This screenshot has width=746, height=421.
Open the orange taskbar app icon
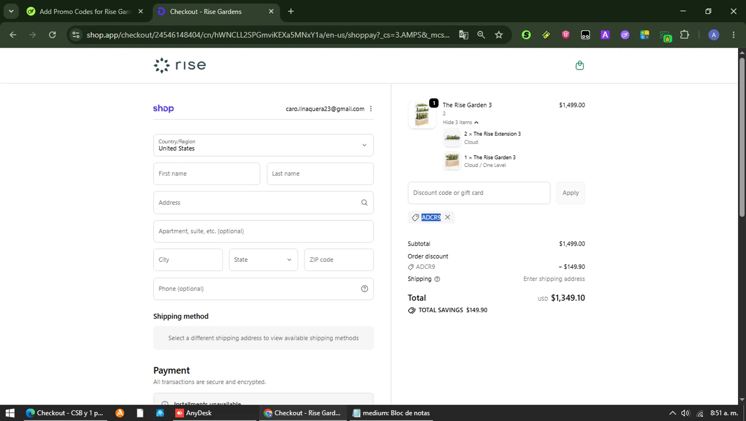120,413
